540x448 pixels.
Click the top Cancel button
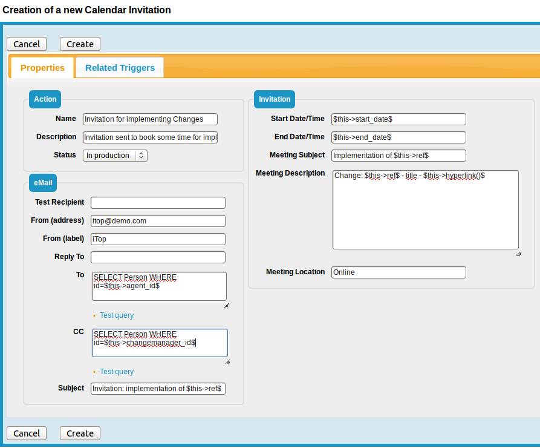point(27,44)
